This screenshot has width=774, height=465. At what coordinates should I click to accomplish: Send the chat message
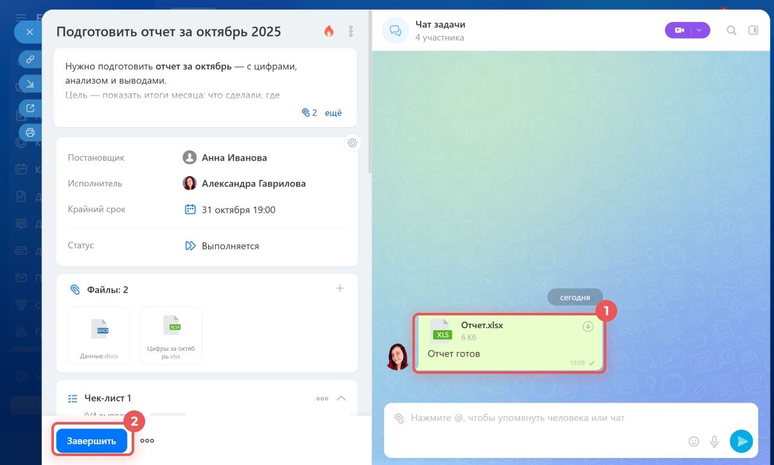[741, 441]
